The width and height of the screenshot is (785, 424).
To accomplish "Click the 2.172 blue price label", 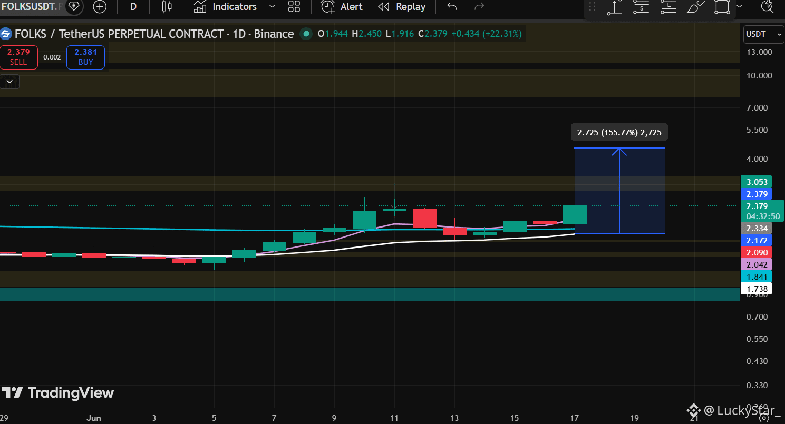I will click(757, 240).
